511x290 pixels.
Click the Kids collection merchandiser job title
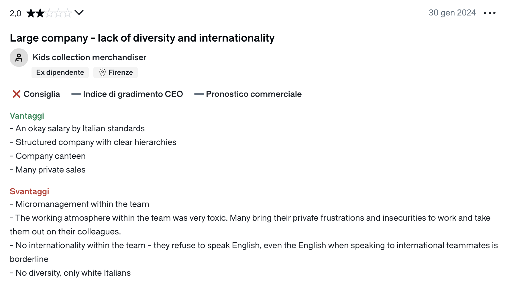(x=89, y=57)
